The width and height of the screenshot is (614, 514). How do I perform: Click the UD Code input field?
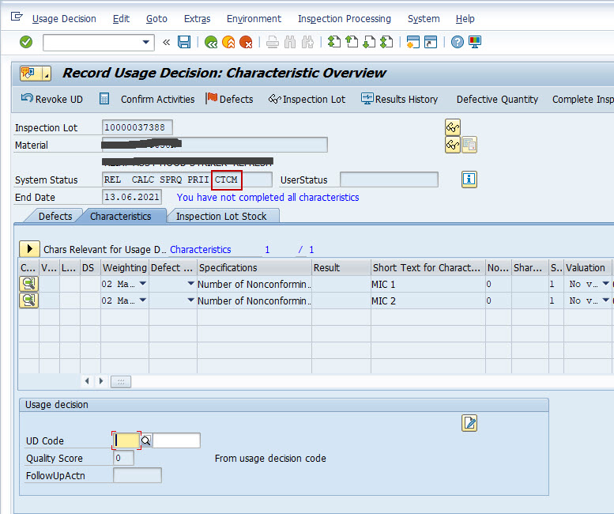(126, 440)
